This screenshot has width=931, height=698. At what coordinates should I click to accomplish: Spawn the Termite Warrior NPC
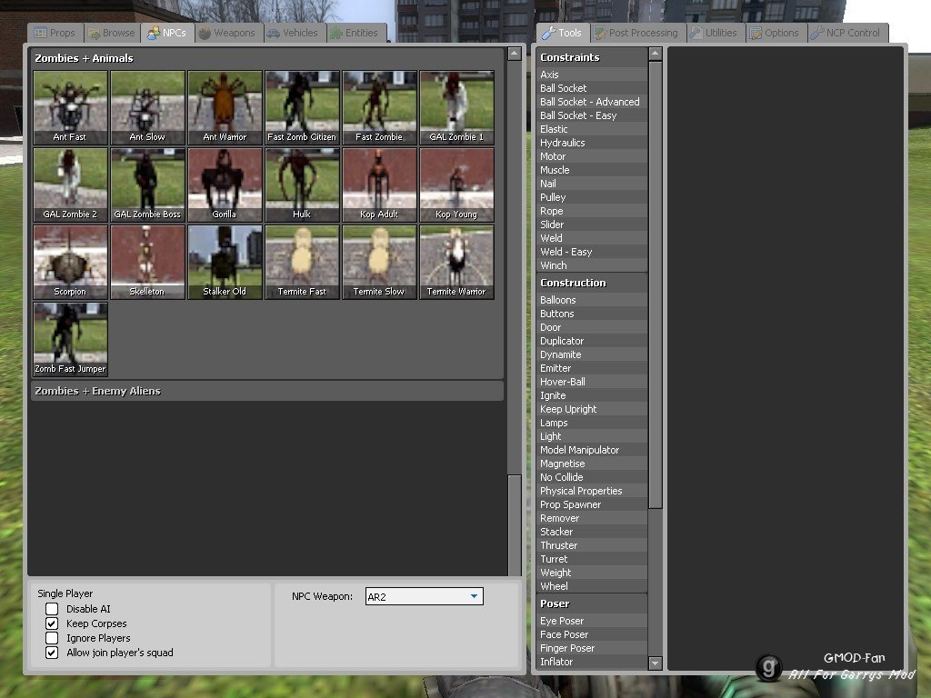[456, 262]
